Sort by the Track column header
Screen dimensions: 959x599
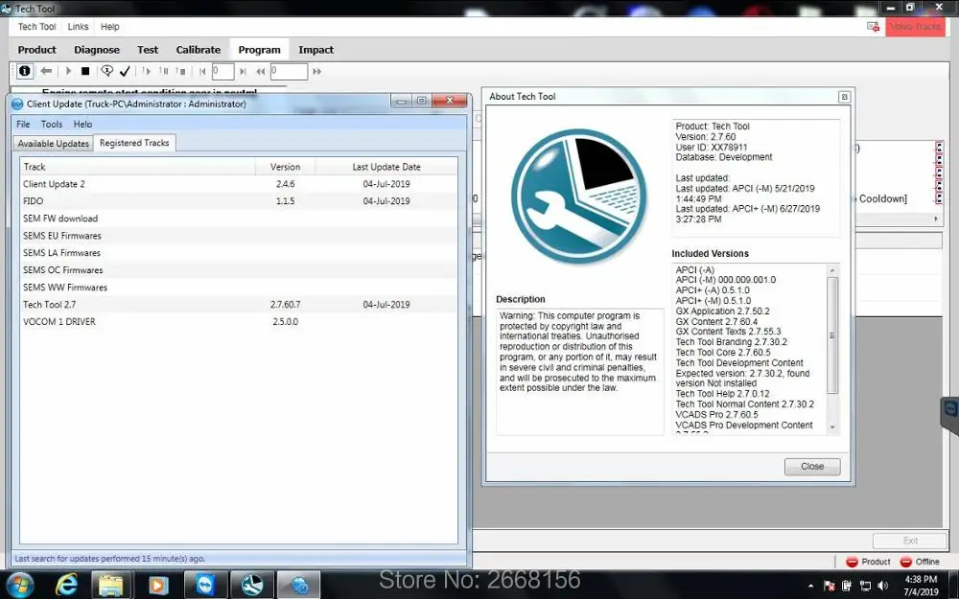pos(137,167)
